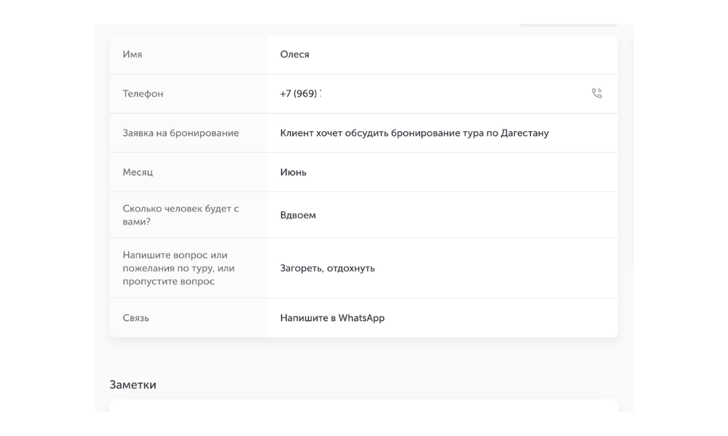Click the Месяц field label
728x436 pixels.
pos(138,172)
